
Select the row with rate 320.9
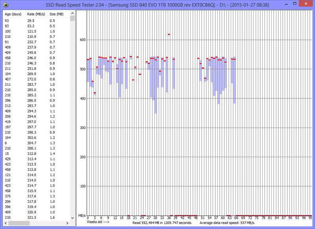click(x=37, y=212)
